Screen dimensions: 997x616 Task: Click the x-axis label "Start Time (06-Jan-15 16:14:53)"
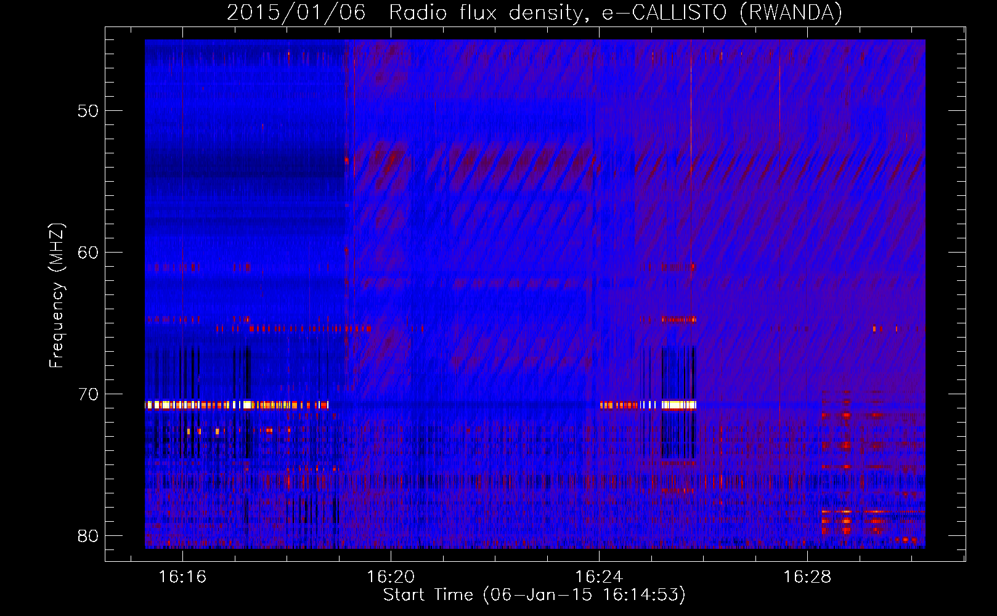534,595
